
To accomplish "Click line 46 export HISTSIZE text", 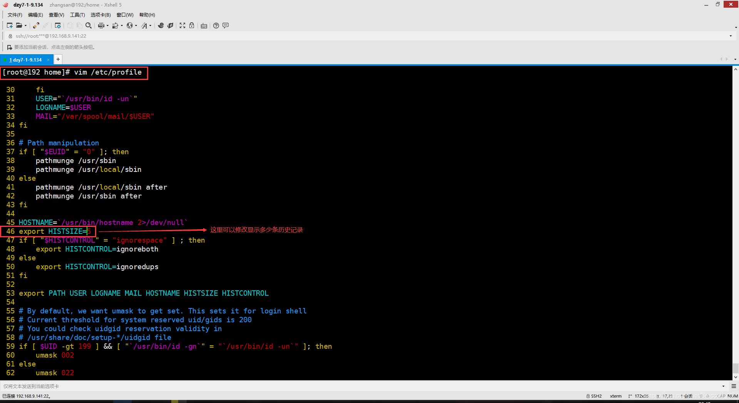I will coord(55,231).
